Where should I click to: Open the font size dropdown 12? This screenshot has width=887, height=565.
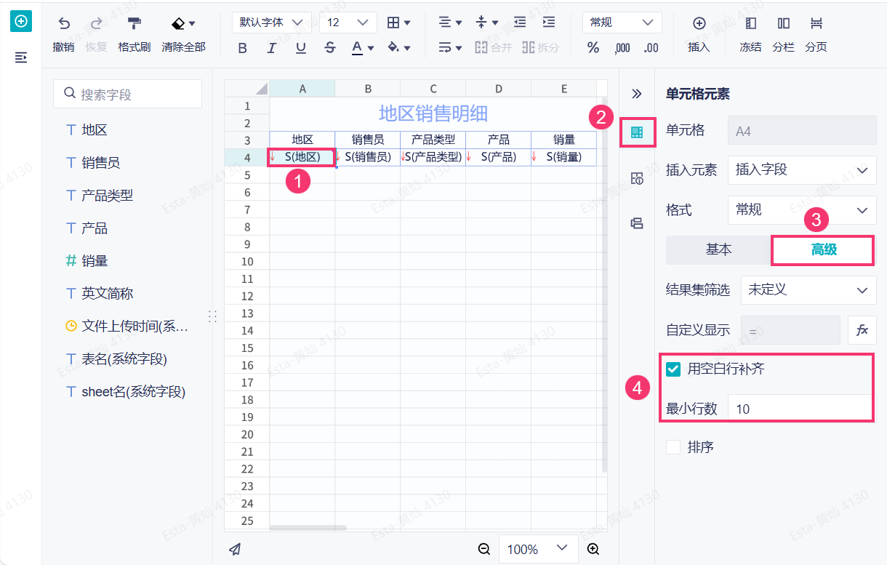point(348,23)
